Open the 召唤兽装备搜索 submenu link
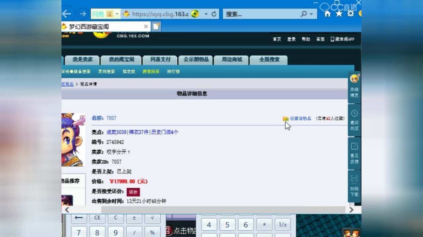This screenshot has height=237, width=423. click(76, 71)
